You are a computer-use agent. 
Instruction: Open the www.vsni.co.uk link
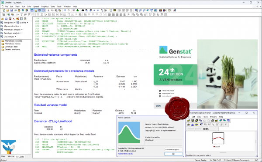[x=125, y=154]
